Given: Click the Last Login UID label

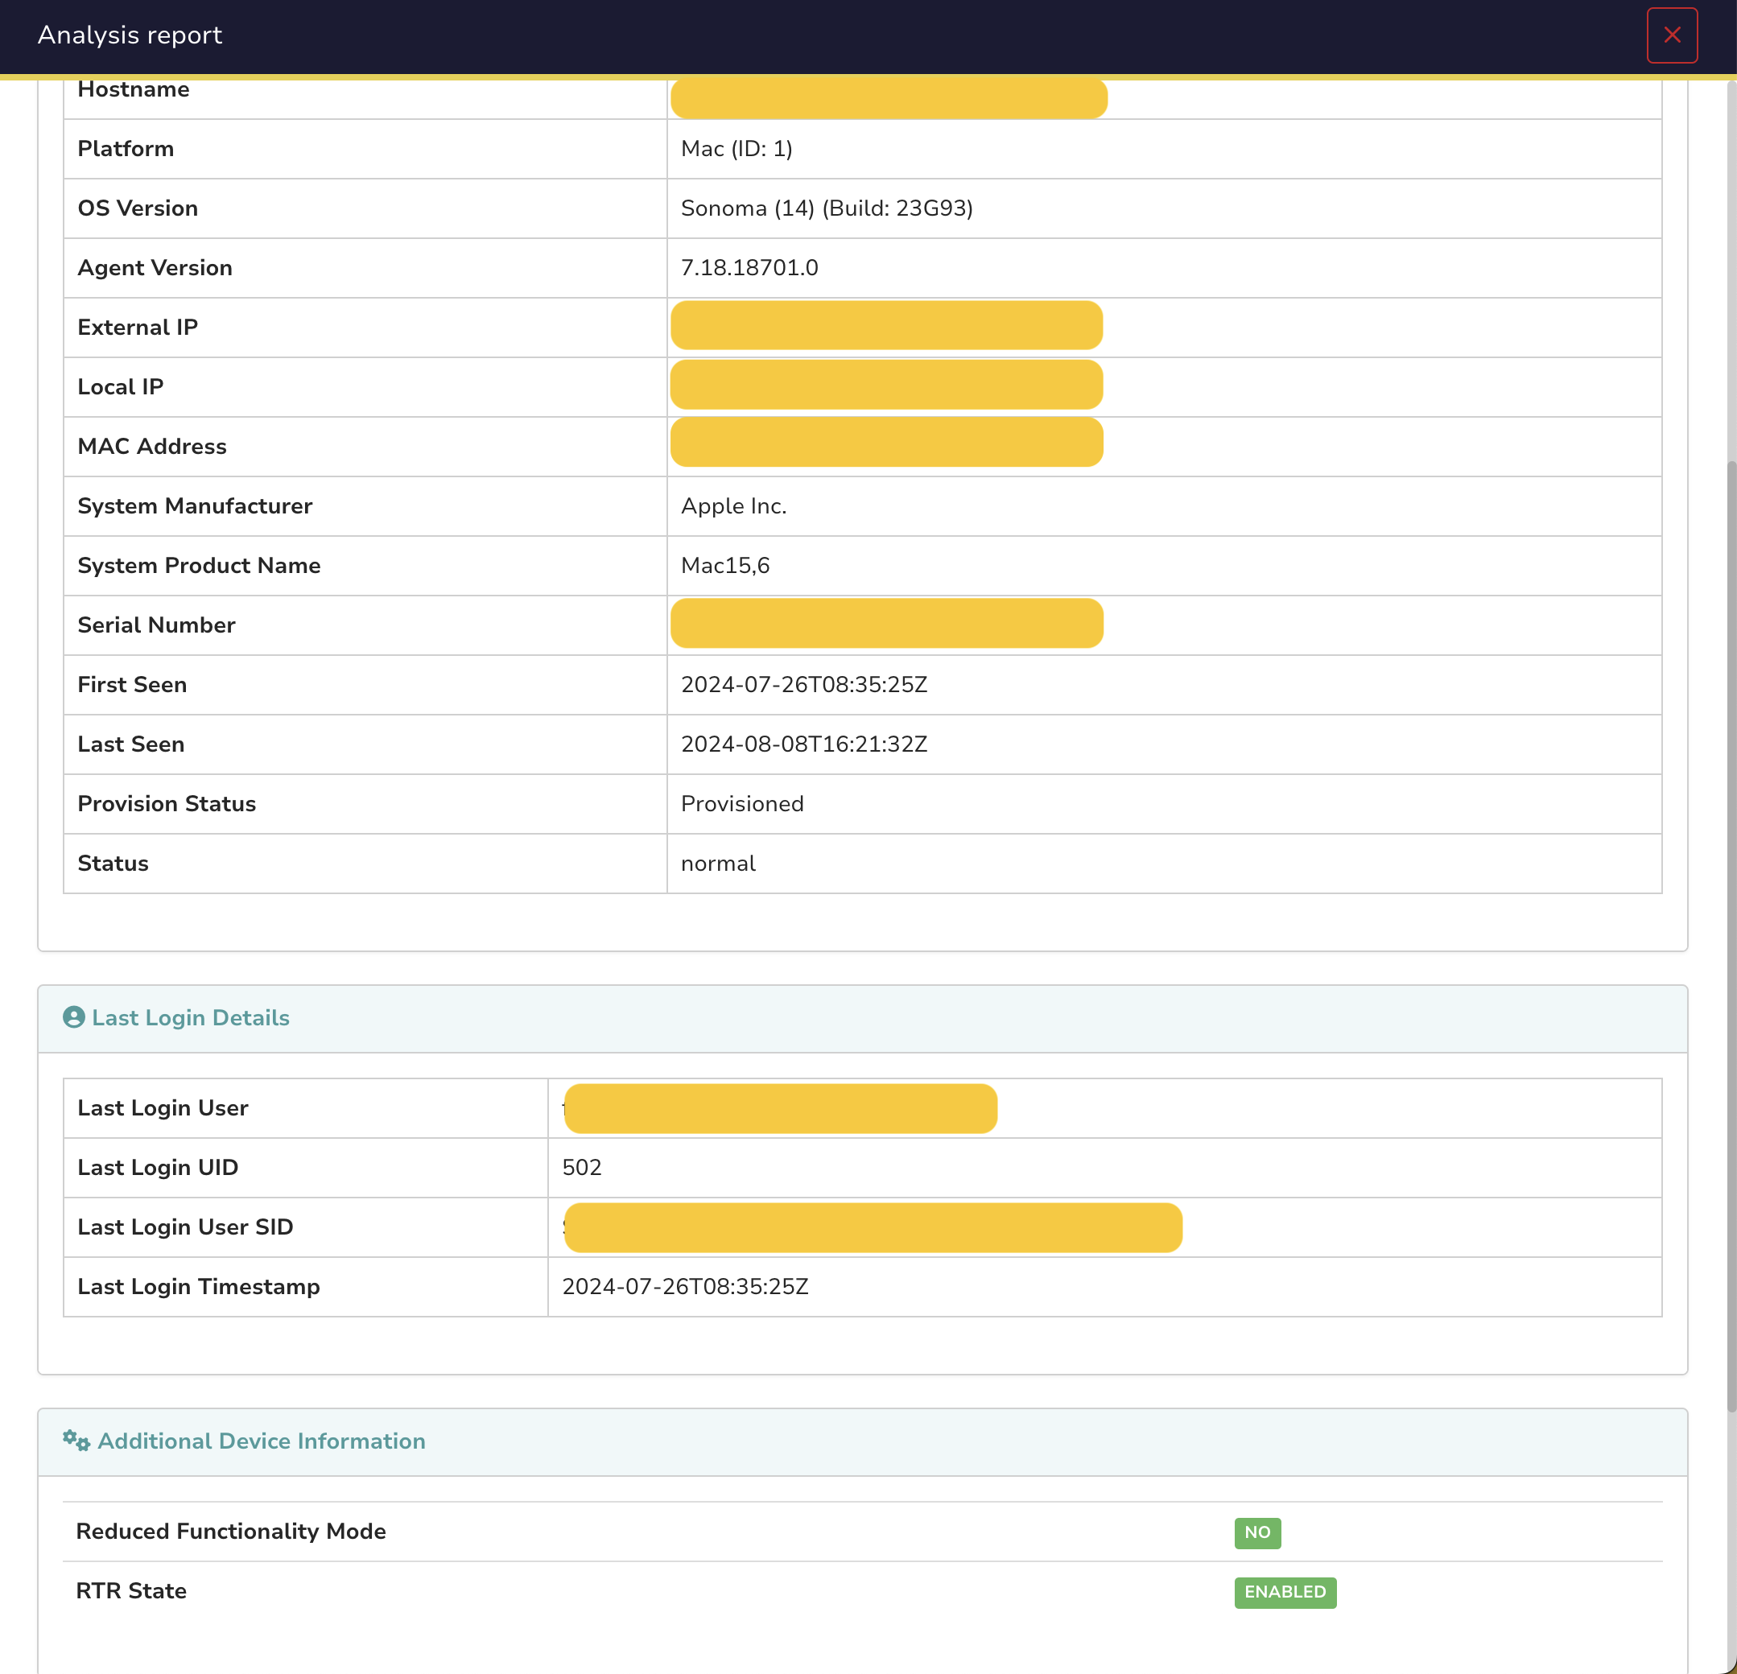Looking at the screenshot, I should click(x=158, y=1167).
